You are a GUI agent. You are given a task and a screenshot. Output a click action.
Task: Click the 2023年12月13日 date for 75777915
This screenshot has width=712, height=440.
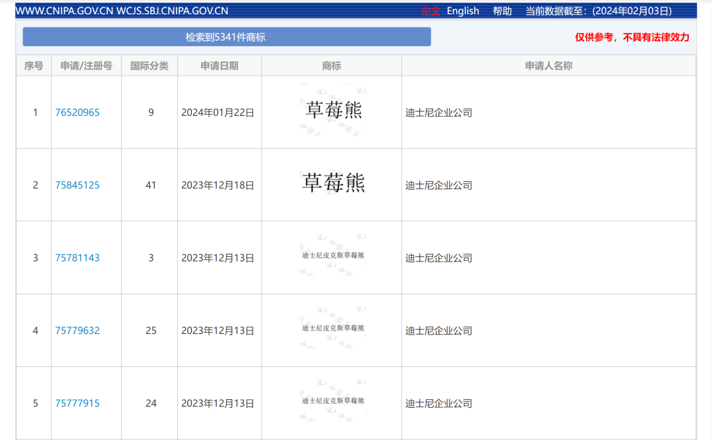pyautogui.click(x=218, y=403)
